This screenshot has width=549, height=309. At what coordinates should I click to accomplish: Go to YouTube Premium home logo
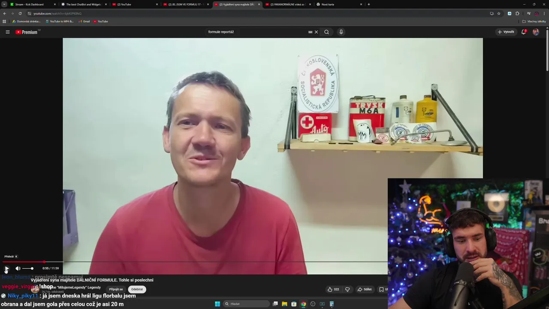tap(27, 32)
